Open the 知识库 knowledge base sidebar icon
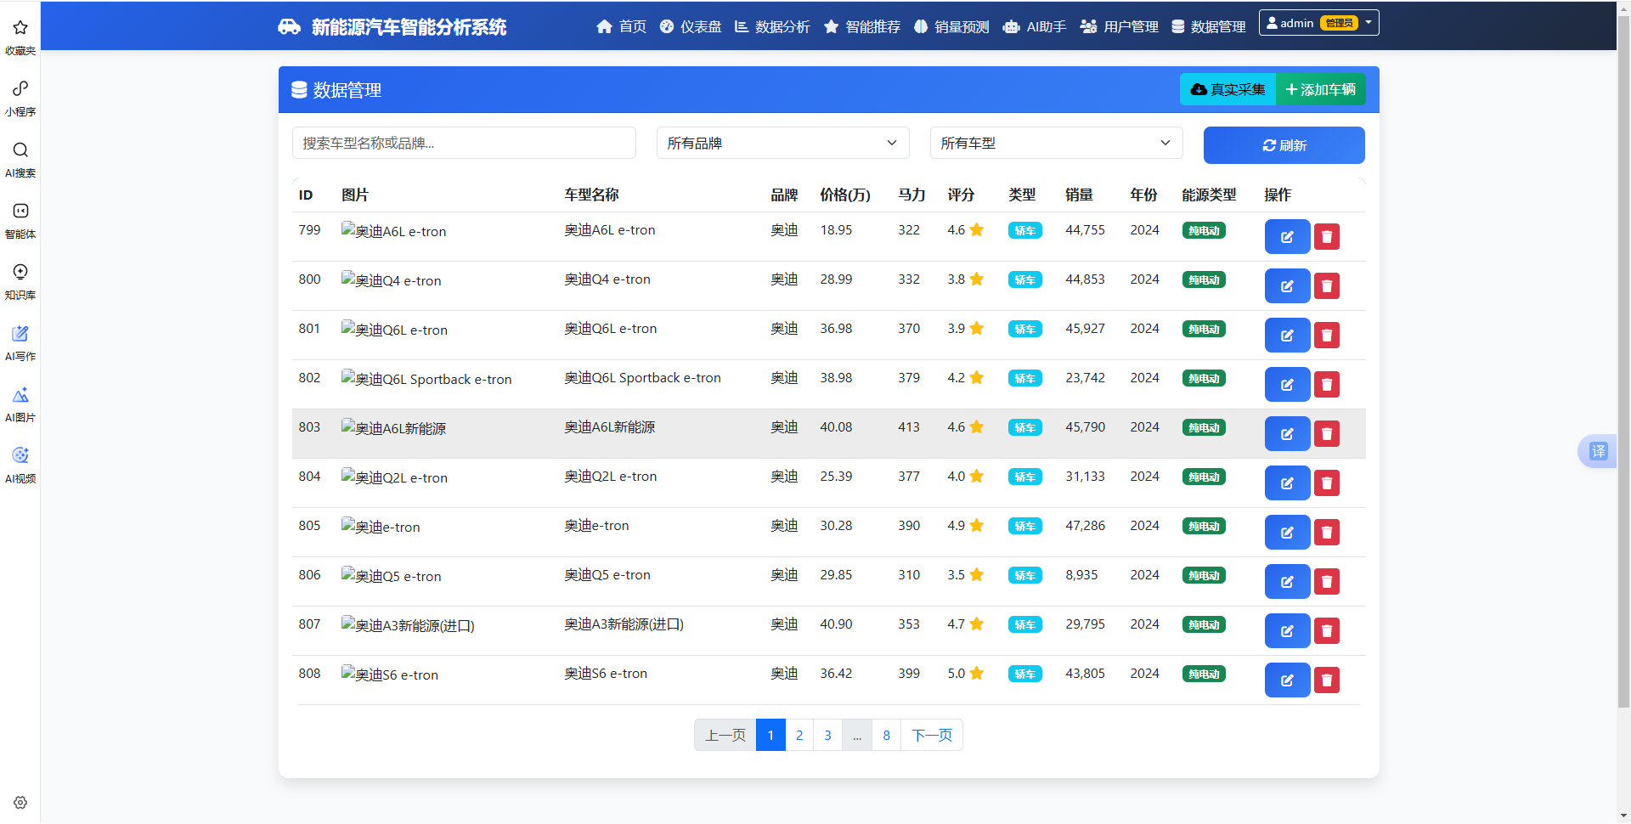The height and width of the screenshot is (824, 1631). click(20, 282)
